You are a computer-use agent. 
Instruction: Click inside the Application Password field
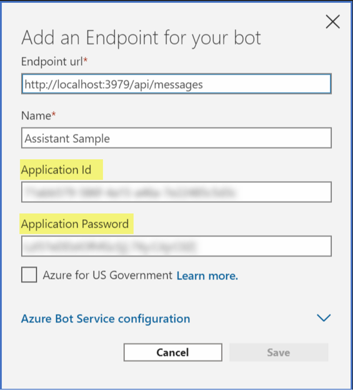click(176, 246)
